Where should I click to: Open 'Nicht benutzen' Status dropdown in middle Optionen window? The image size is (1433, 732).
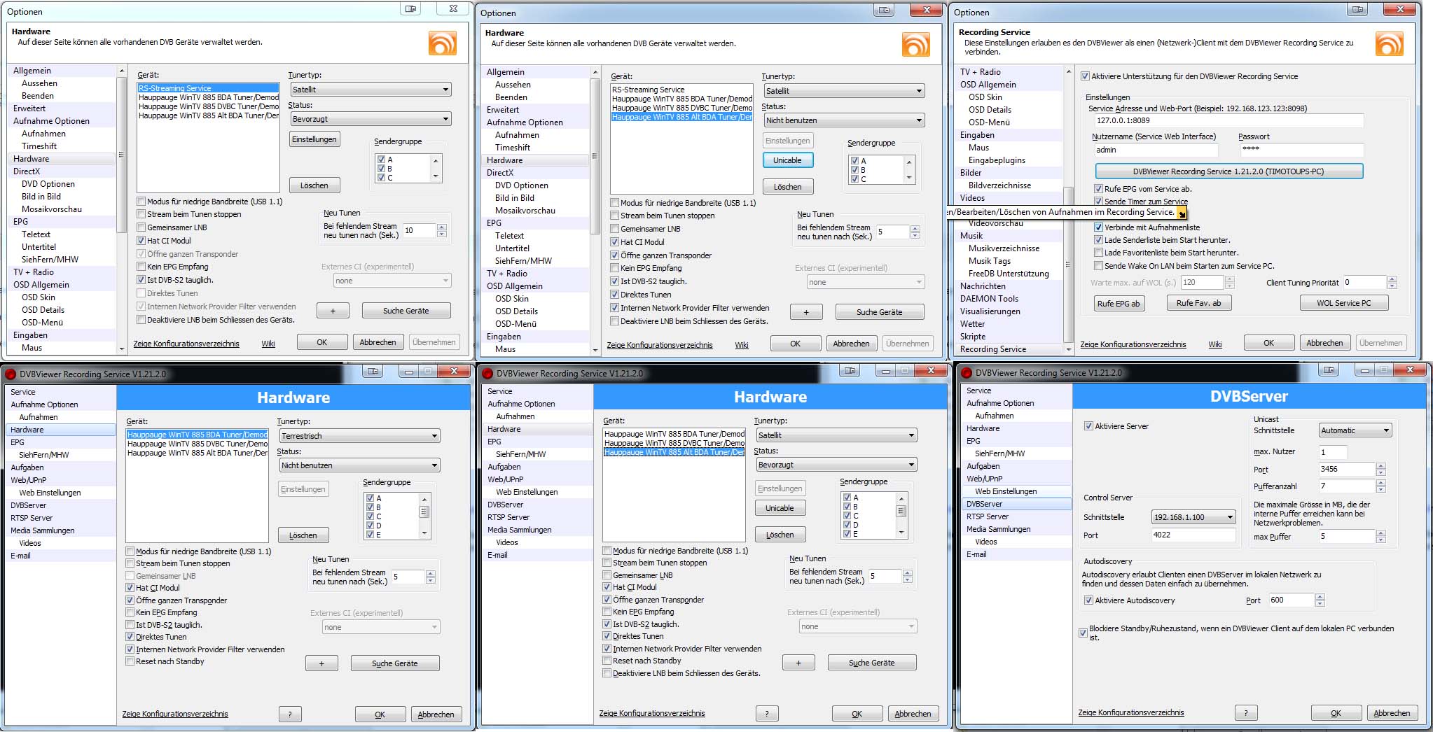click(x=844, y=120)
